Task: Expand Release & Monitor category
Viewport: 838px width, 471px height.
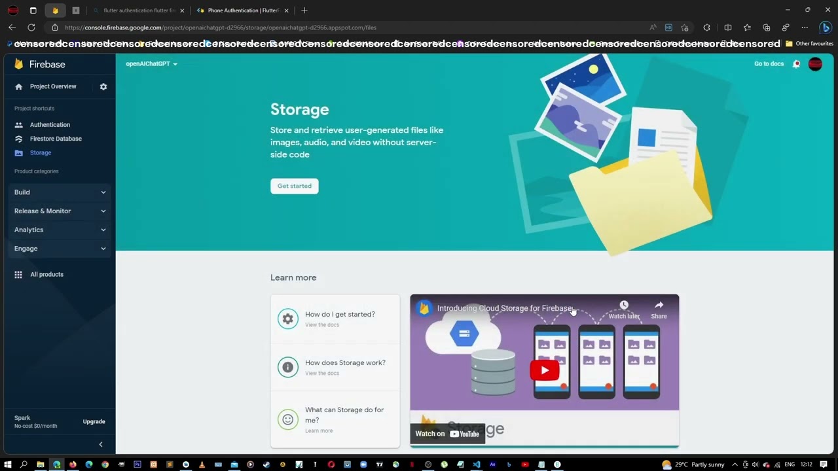Action: pos(60,211)
